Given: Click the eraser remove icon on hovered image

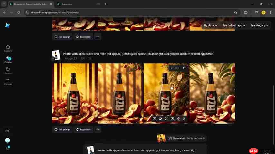Looking at the screenshot, I should [x=178, y=119].
